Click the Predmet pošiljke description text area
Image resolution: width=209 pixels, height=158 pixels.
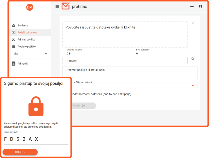point(130,73)
